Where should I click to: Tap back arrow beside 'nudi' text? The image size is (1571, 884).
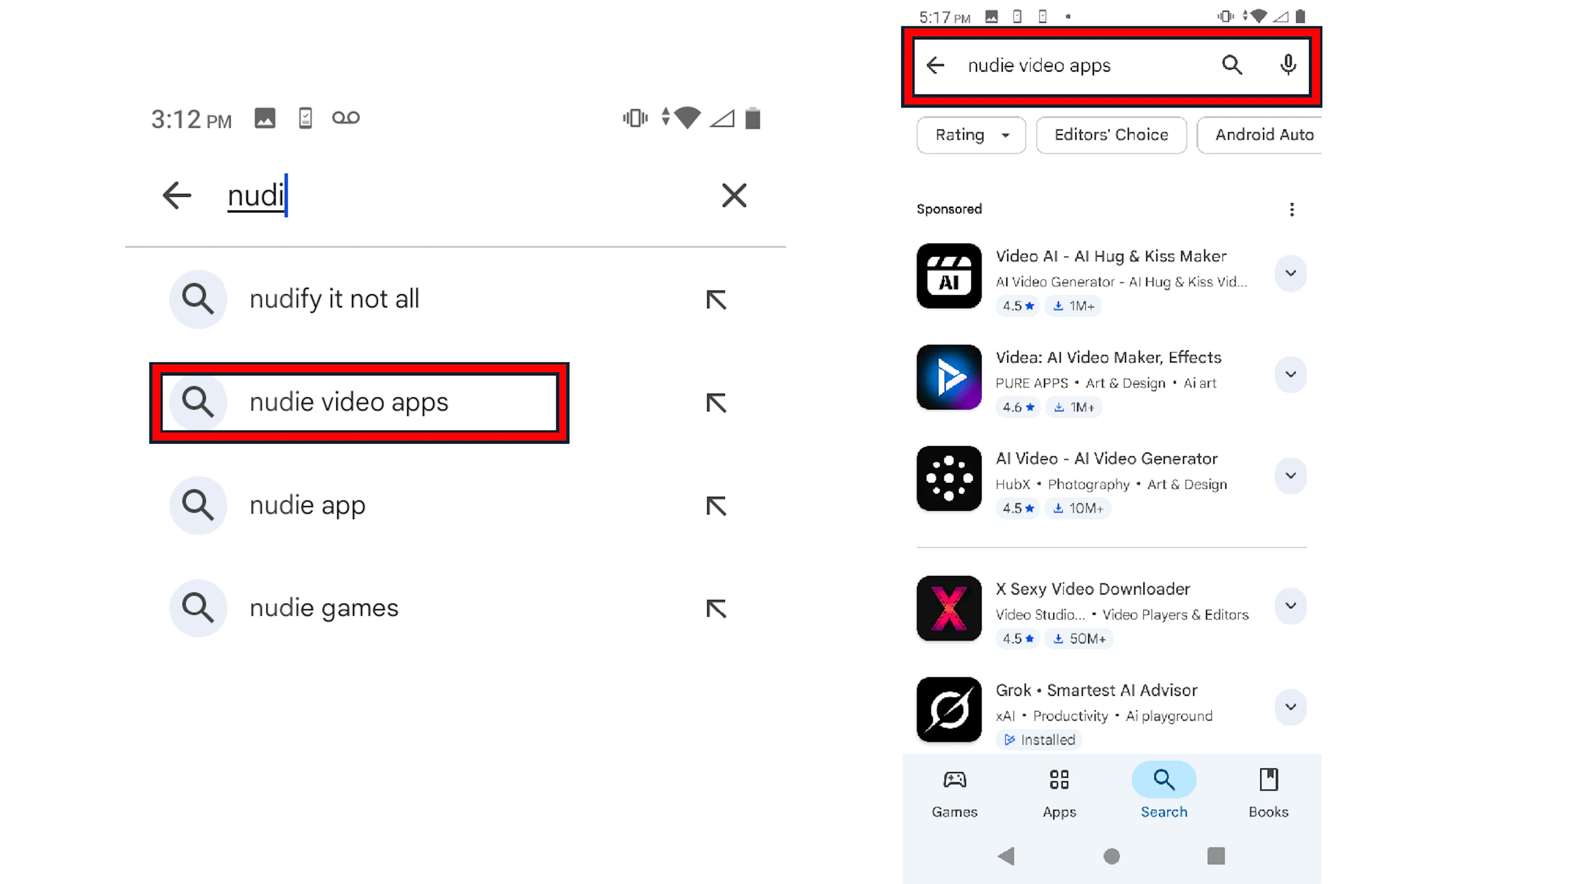pyautogui.click(x=177, y=196)
